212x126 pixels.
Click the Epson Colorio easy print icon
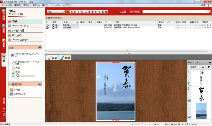pos(12,55)
